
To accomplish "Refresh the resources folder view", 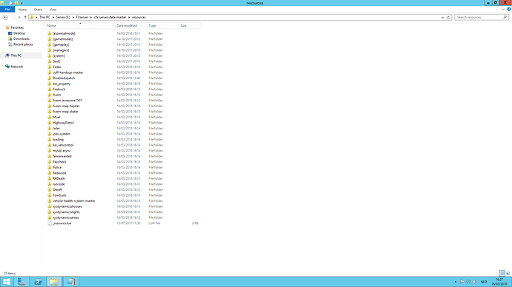I will tap(449, 17).
